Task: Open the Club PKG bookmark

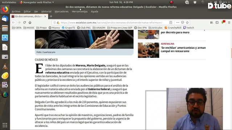Action: tap(84, 28)
